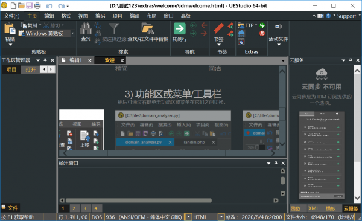The width and height of the screenshot is (362, 221).
Task: Click the domain_analyzer.py layout preview thumbnail
Action: [x=173, y=130]
